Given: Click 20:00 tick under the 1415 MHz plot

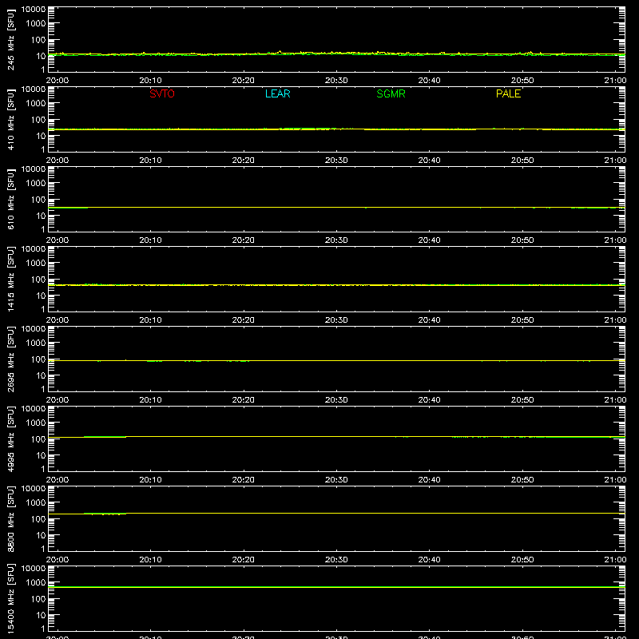Looking at the screenshot, I should point(58,320).
